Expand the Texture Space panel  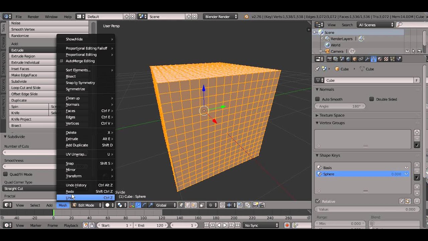pyautogui.click(x=317, y=115)
